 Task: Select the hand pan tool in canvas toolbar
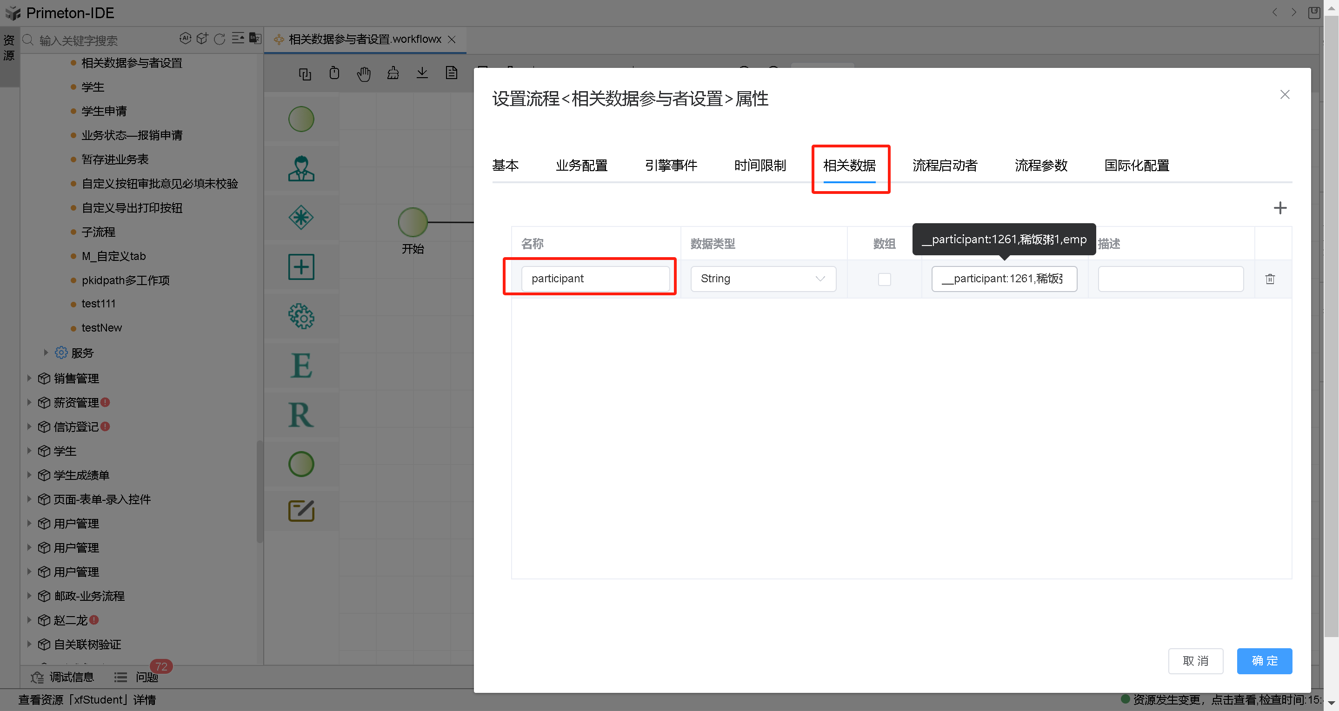(364, 73)
